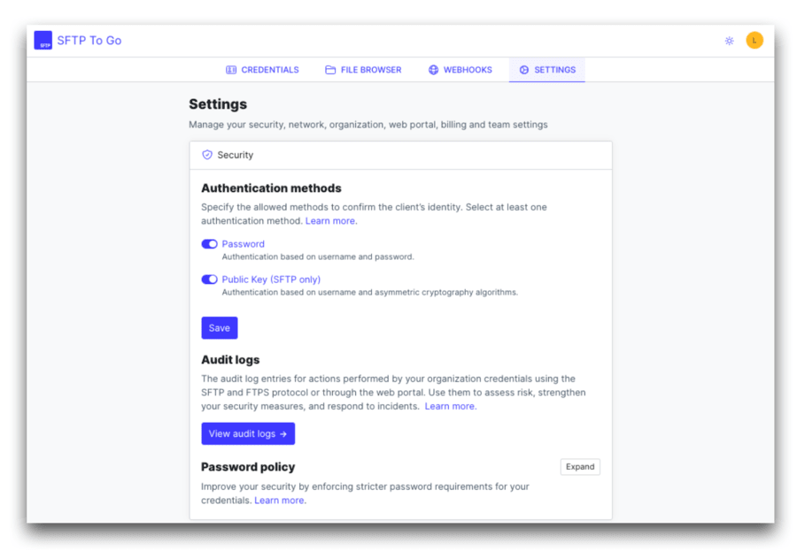Open Learn more about audit logs
The image size is (797, 551).
pyautogui.click(x=450, y=406)
